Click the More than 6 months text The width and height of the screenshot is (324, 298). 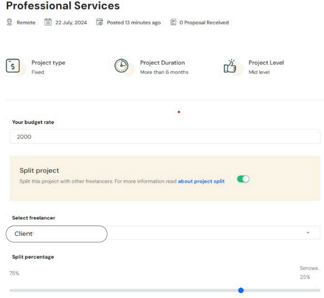click(164, 72)
